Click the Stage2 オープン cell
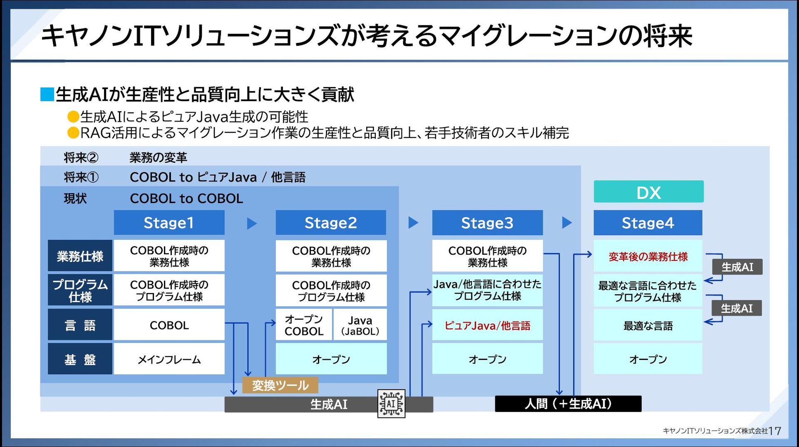The width and height of the screenshot is (799, 447). (x=331, y=359)
